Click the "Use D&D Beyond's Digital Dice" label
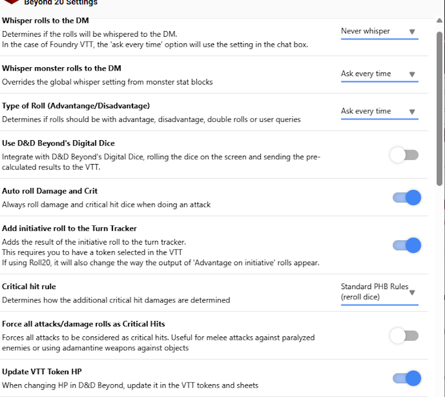Image resolution: width=445 pixels, height=397 pixels. click(58, 143)
